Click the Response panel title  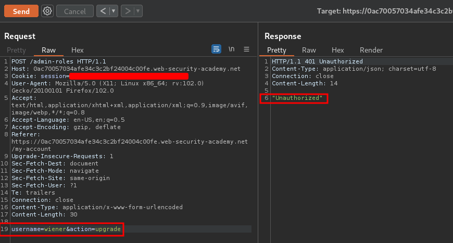pos(283,36)
